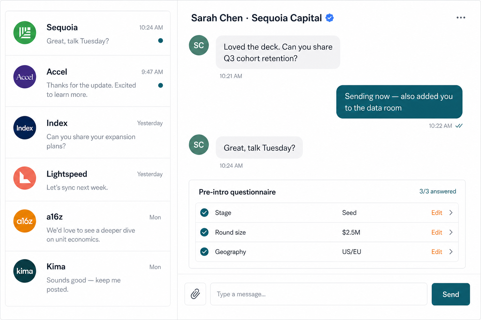Click the Kima dark teal avatar
The image size is (481, 320).
pos(25,271)
